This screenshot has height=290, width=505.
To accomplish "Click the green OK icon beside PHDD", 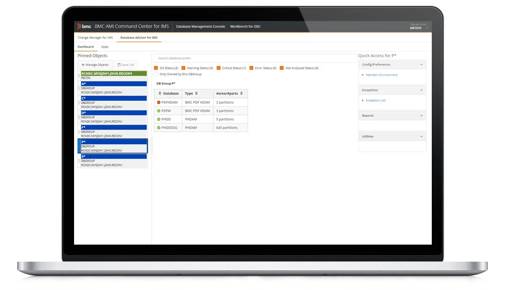I will click(159, 119).
